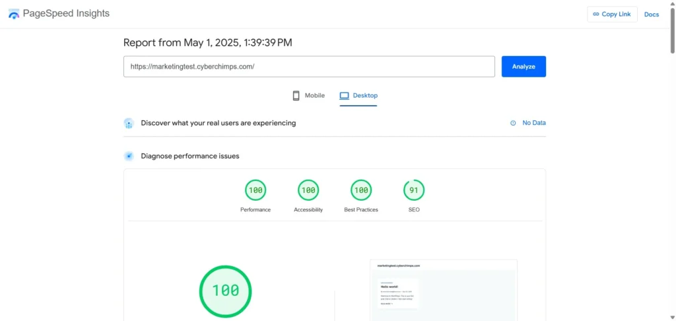Open the PageSpeed Insights home title
The width and height of the screenshot is (676, 321).
point(66,13)
